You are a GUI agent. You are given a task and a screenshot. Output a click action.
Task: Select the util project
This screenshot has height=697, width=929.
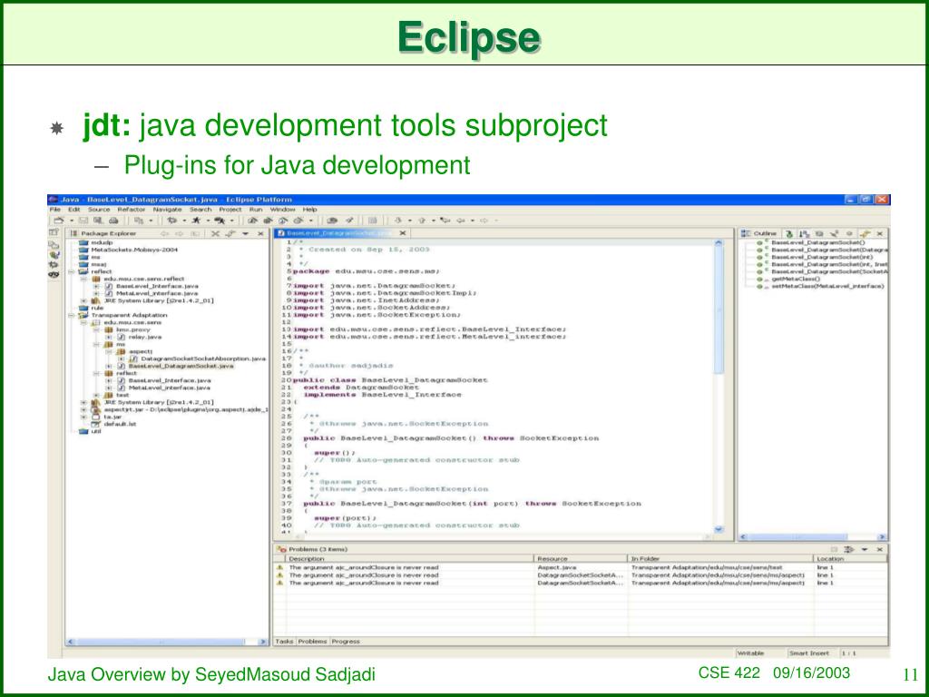(x=96, y=431)
